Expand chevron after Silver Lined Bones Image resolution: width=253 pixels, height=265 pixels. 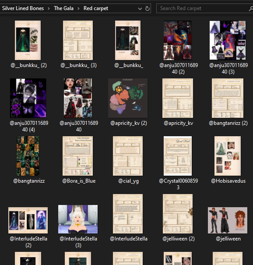[49, 8]
